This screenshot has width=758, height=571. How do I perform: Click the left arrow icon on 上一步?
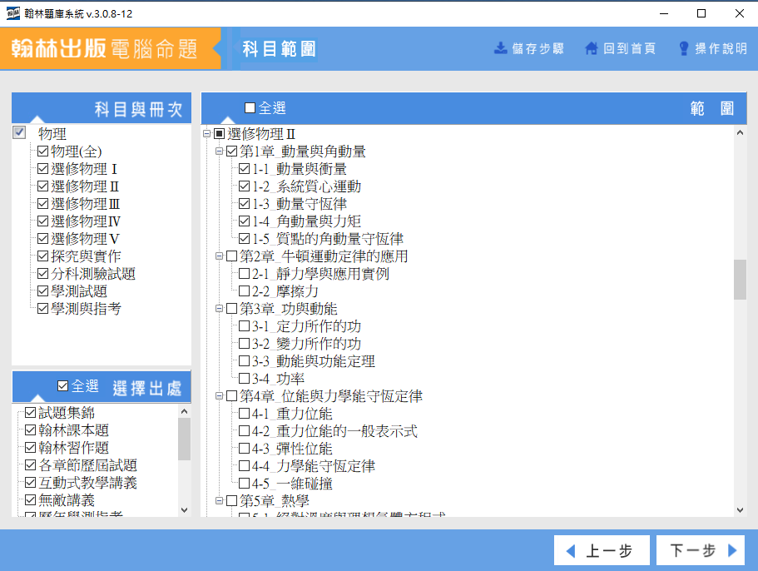571,551
